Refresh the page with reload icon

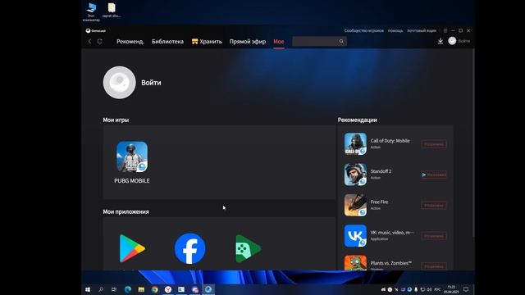(x=100, y=41)
